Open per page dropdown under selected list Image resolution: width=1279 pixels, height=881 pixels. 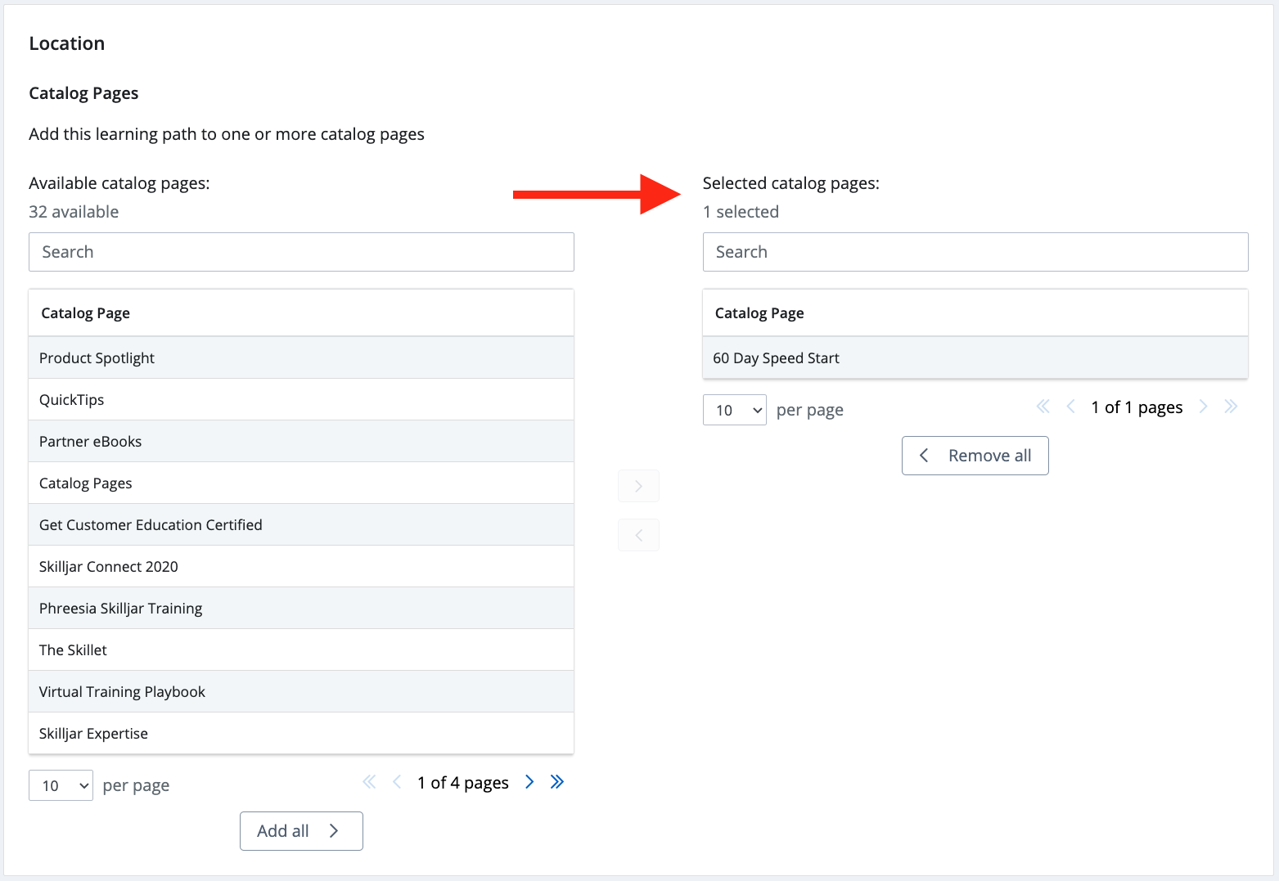734,410
